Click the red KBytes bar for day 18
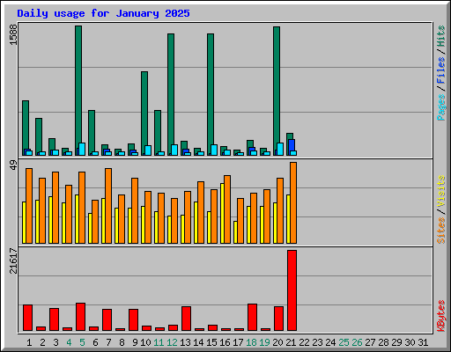The height and width of the screenshot is (352, 451). [253, 318]
